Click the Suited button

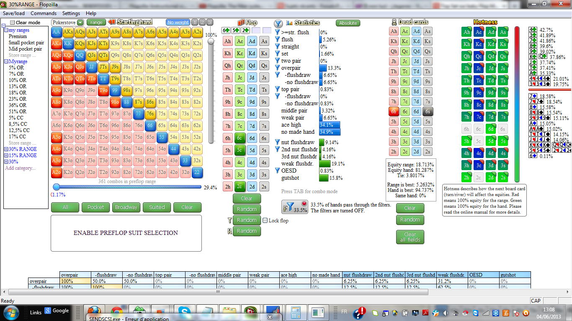point(157,207)
